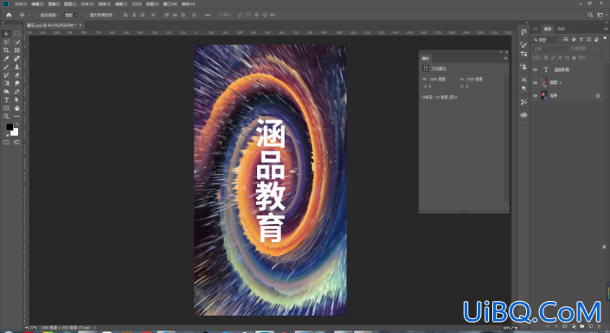Open the Clone Source panel icon
Viewport: 610px width, 333px height.
523,67
